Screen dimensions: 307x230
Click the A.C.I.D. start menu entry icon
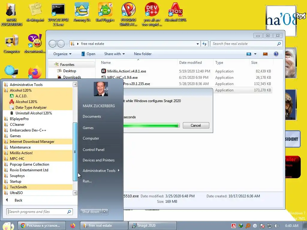coord(12,96)
